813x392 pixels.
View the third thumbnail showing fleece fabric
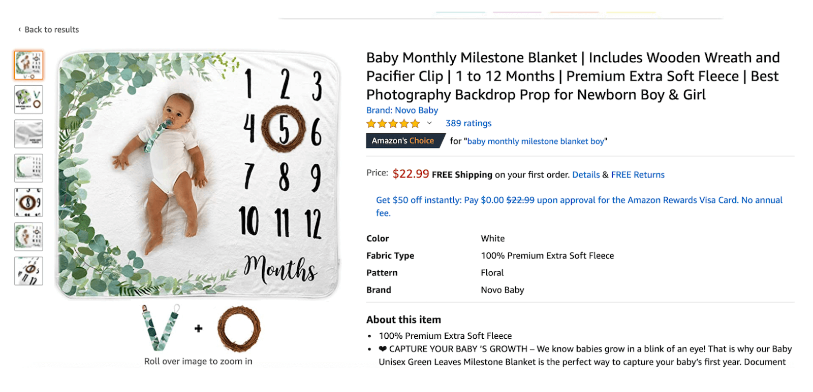(x=28, y=134)
